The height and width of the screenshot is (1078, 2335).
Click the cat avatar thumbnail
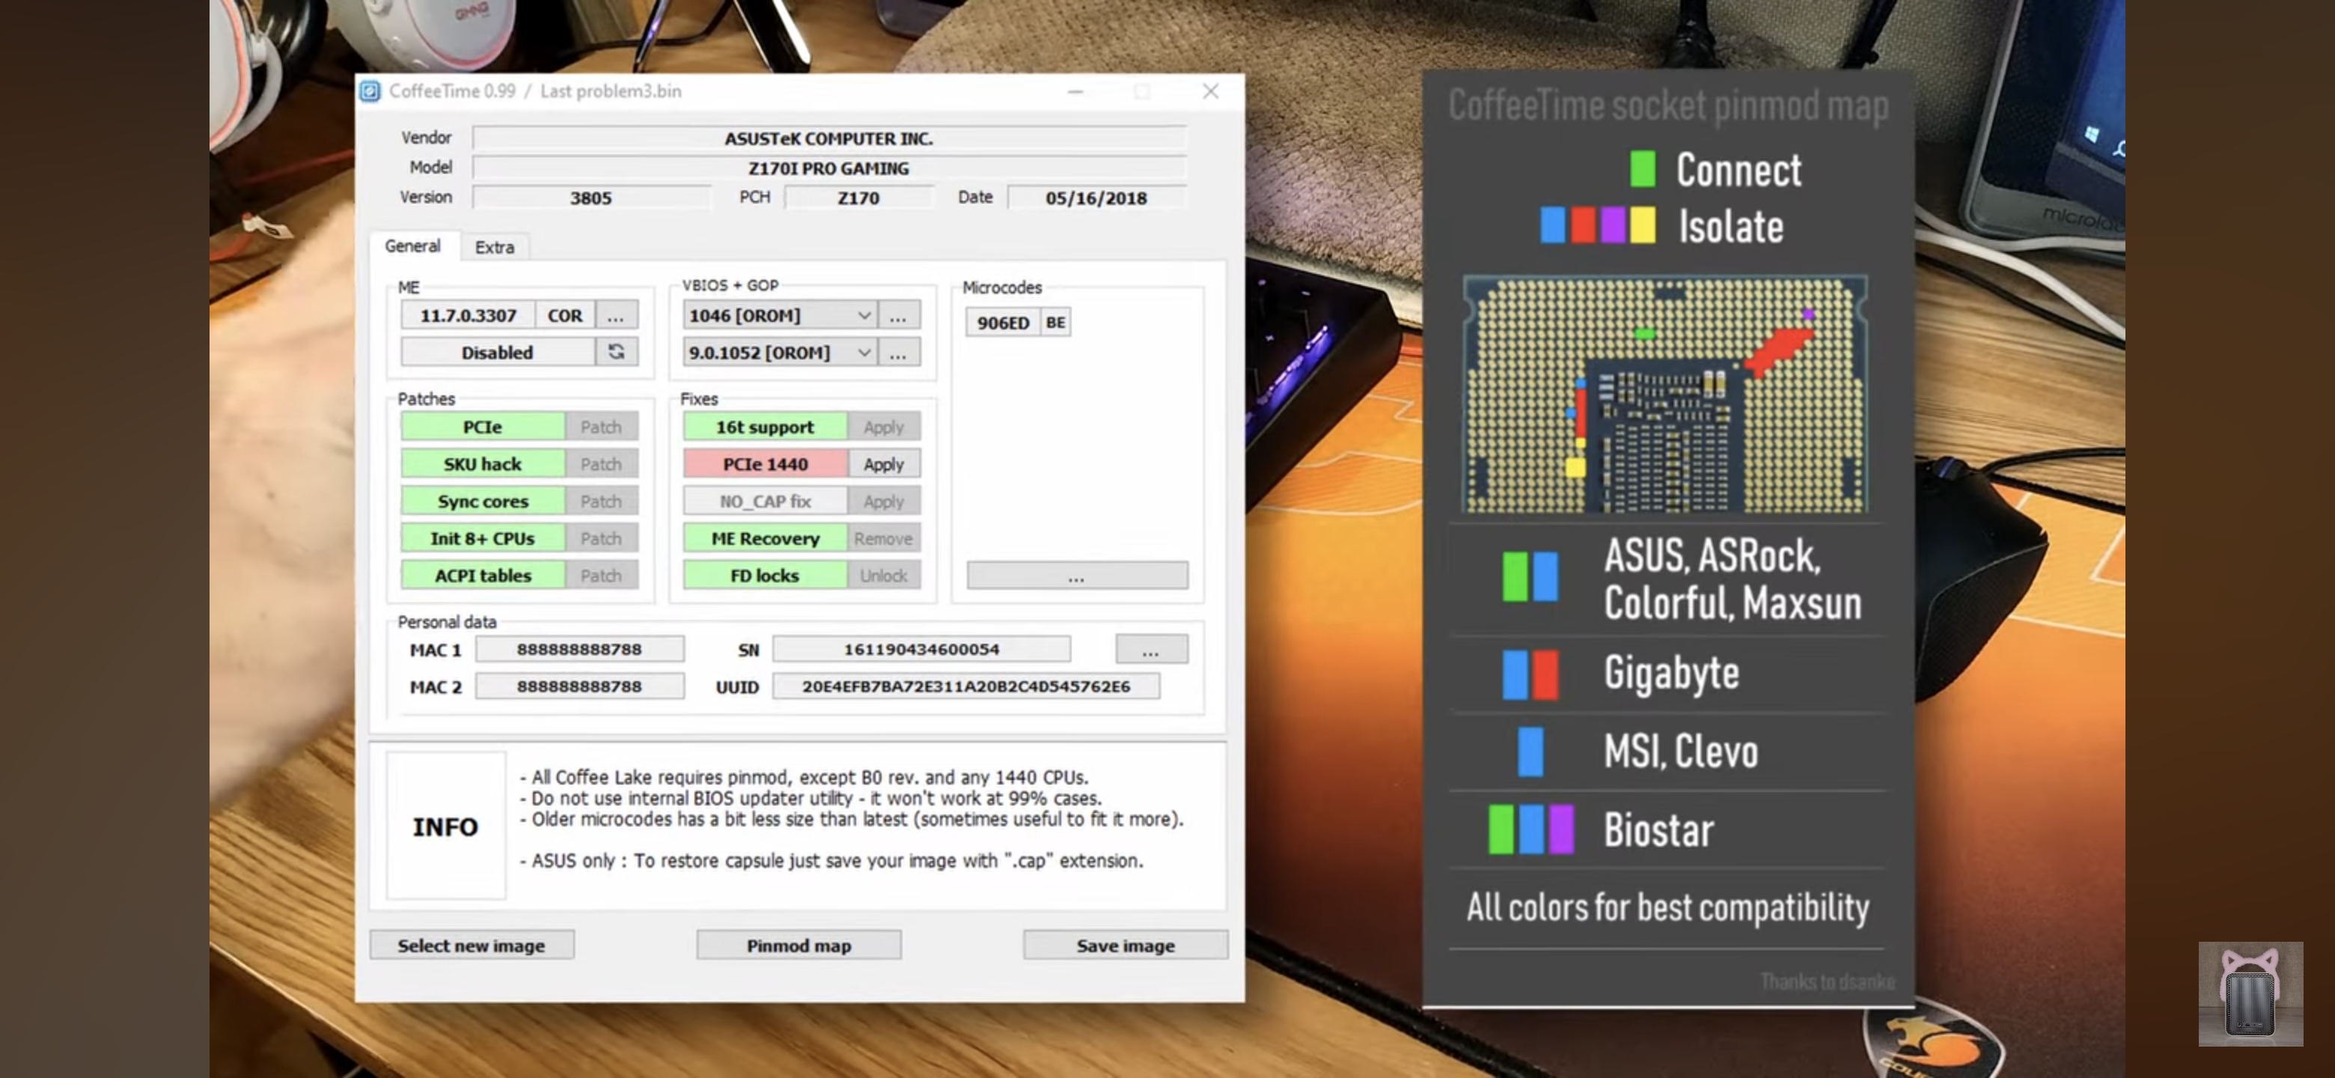point(2250,993)
